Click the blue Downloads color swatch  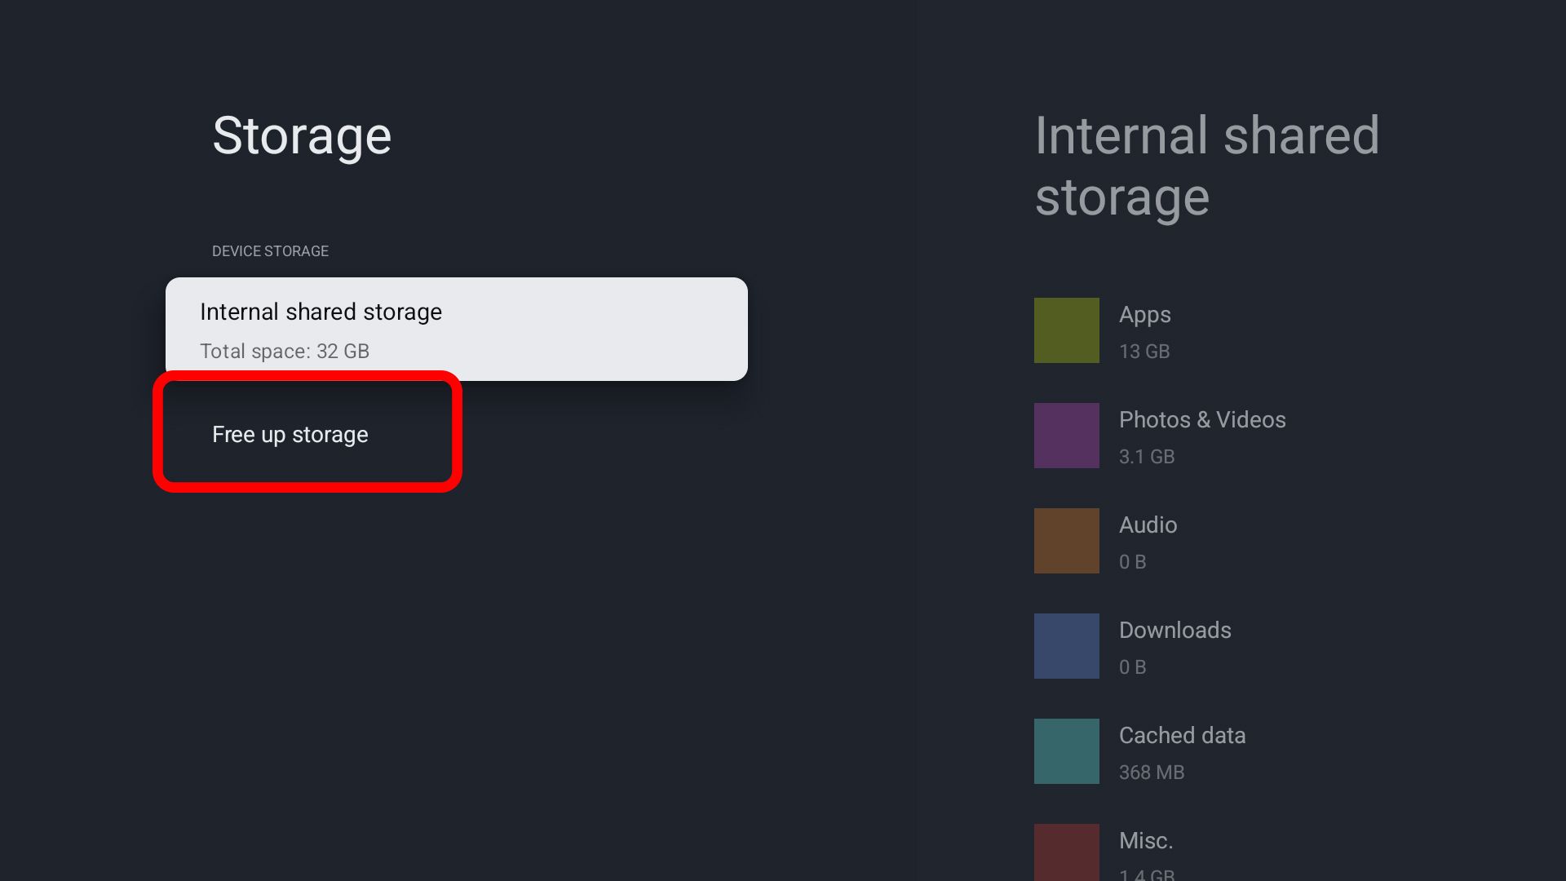1066,646
